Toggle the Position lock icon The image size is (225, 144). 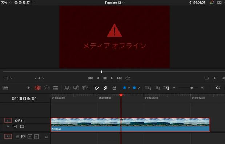pos(114,88)
